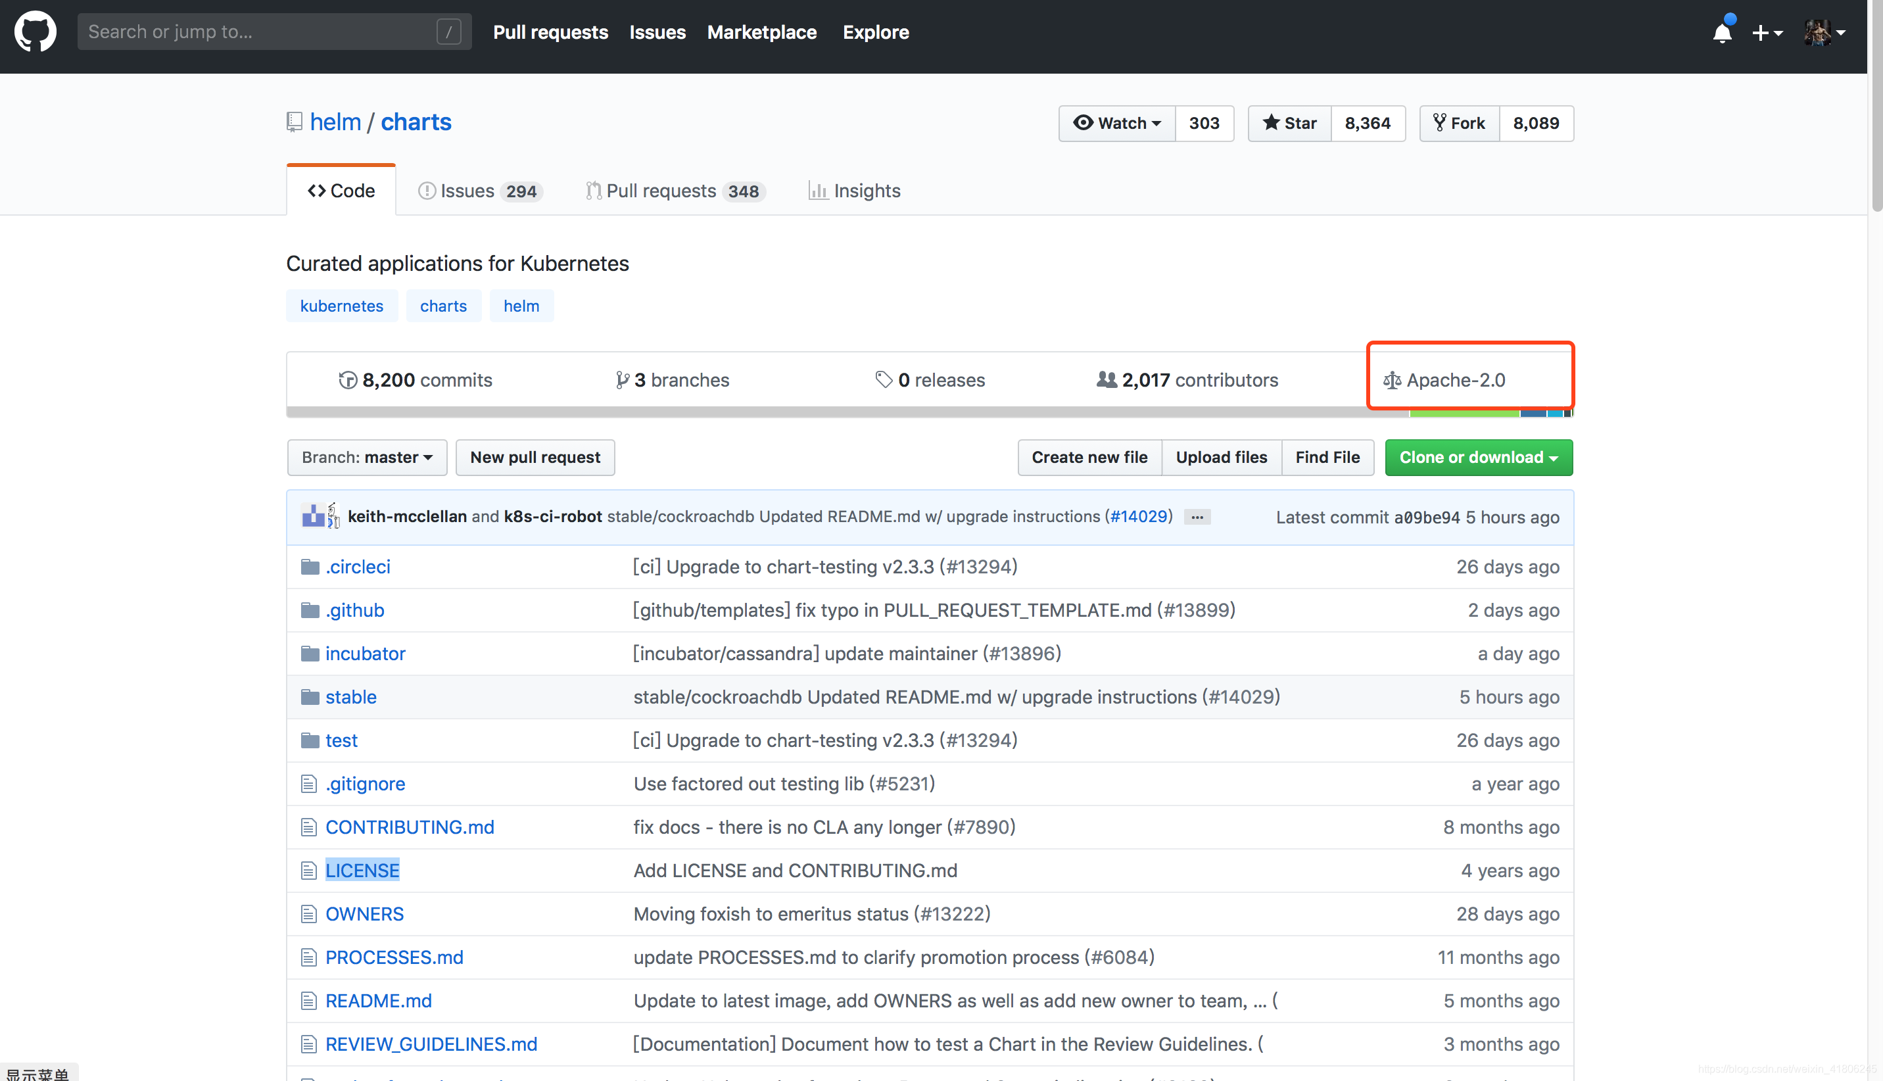Viewport: 1883px width, 1081px height.
Task: Switch to the Issues tab
Action: pos(480,191)
